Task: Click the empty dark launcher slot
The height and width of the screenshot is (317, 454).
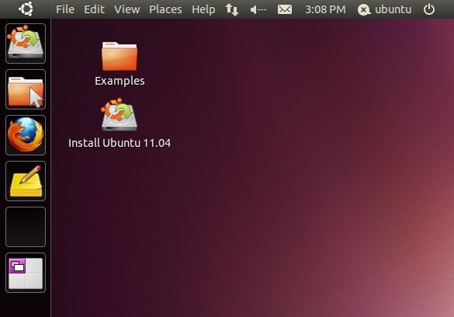Action: [26, 227]
